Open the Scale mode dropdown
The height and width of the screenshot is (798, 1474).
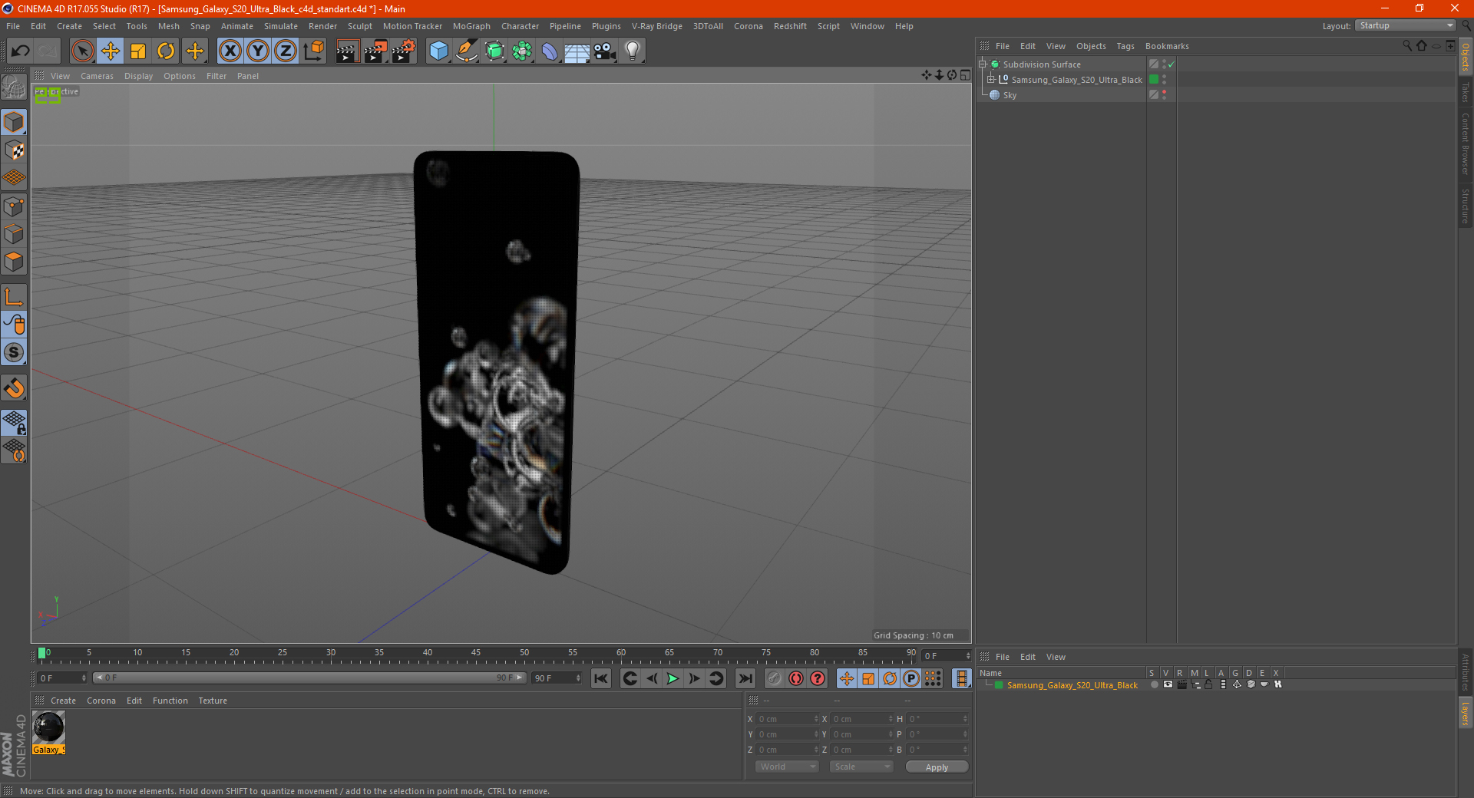[861, 767]
